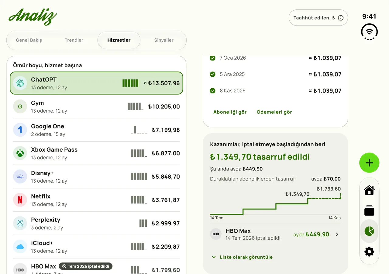Image resolution: width=389 pixels, height=274 pixels.
Task: Click the info icon beside Taahhüt edilen
Action: click(341, 18)
